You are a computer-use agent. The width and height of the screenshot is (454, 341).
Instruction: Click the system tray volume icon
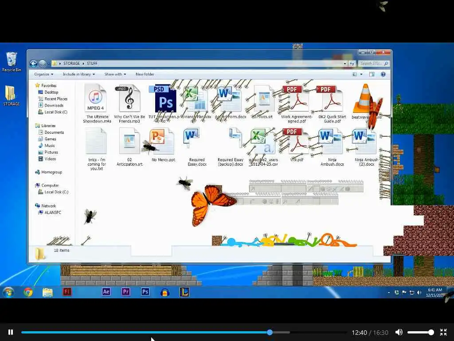tap(419, 293)
